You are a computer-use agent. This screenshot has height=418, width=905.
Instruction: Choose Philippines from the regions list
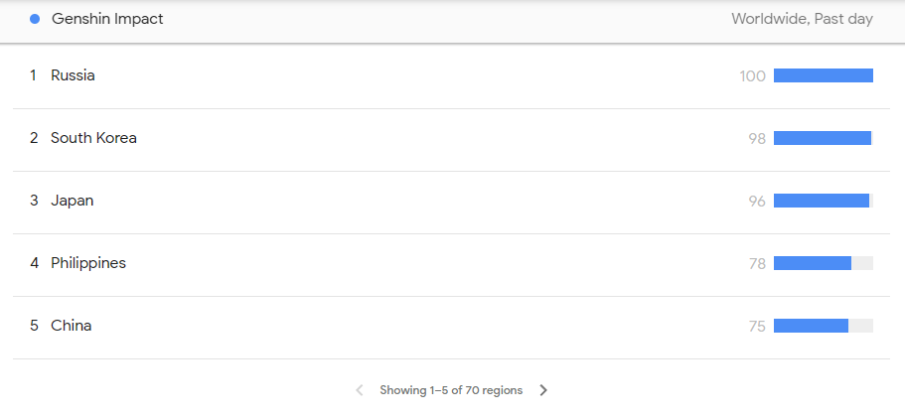point(88,263)
